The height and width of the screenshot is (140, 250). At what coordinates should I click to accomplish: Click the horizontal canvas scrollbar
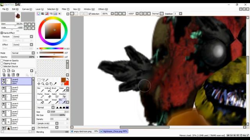(145, 127)
